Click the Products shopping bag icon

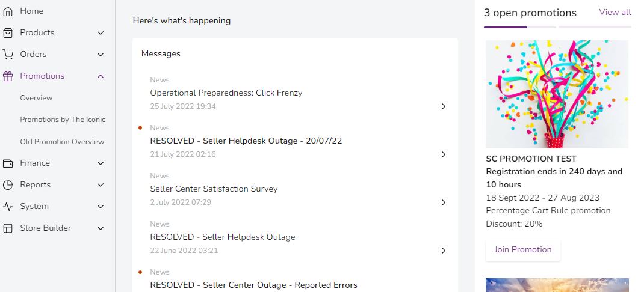(x=8, y=33)
